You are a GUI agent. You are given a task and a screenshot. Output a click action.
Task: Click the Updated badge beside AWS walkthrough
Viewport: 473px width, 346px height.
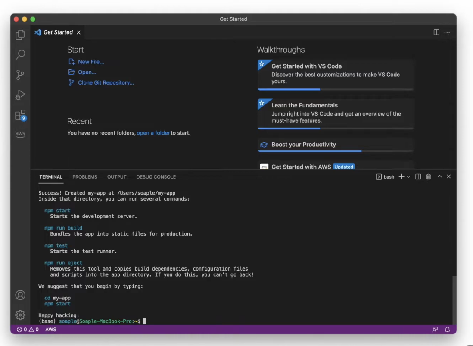click(x=344, y=167)
